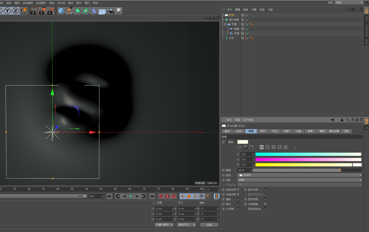Click the red keyframe selection question button
The height and width of the screenshot is (232, 369).
(x=174, y=196)
